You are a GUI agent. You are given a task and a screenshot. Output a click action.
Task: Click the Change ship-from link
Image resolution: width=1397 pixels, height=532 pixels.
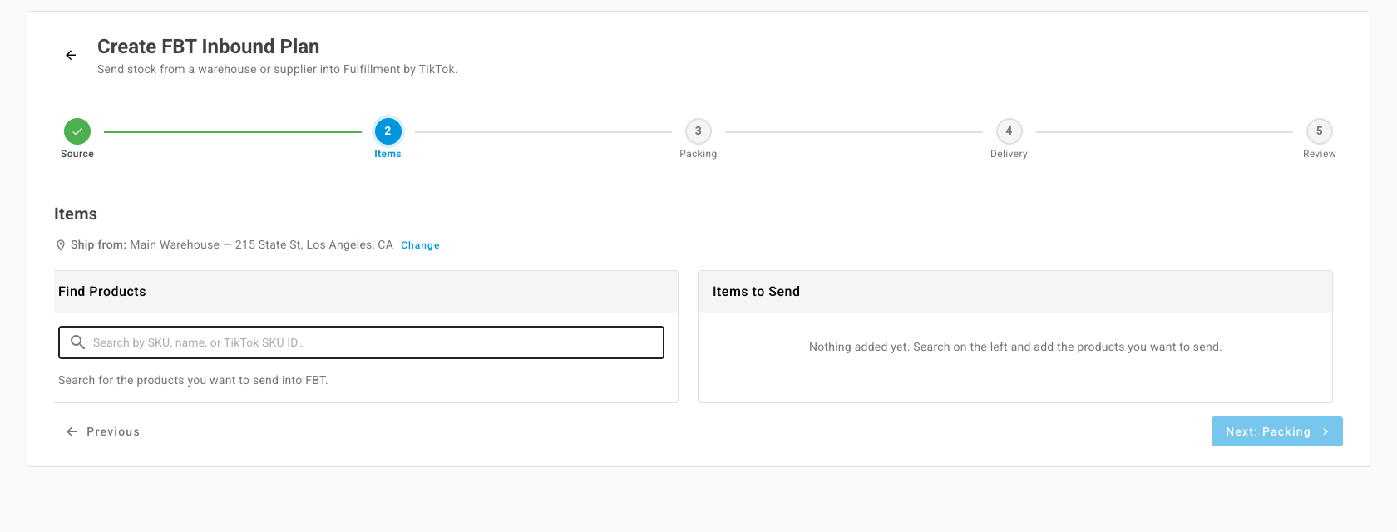(x=420, y=245)
